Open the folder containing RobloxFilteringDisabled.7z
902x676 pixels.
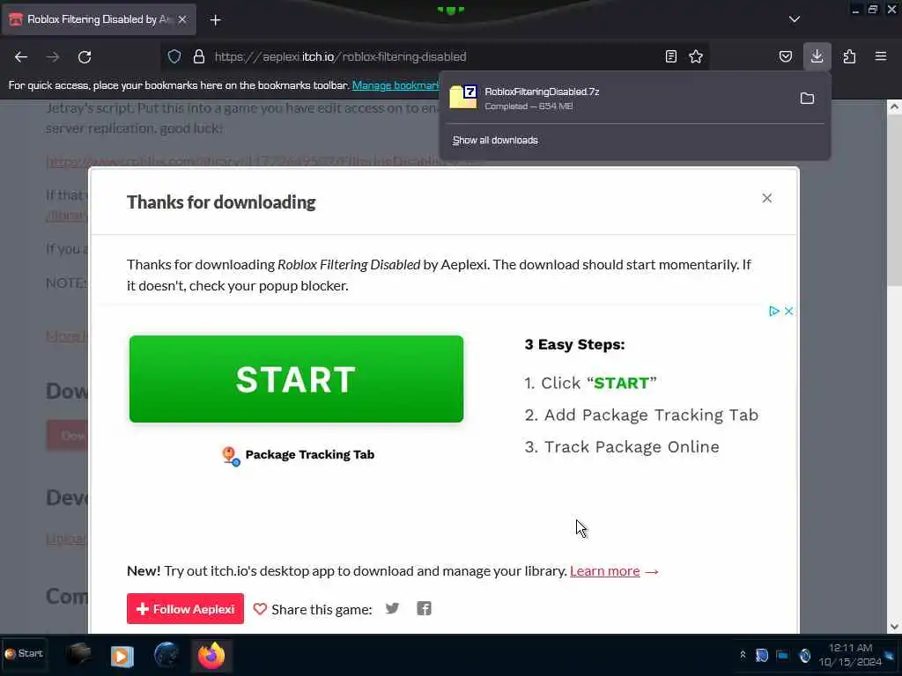tap(807, 99)
